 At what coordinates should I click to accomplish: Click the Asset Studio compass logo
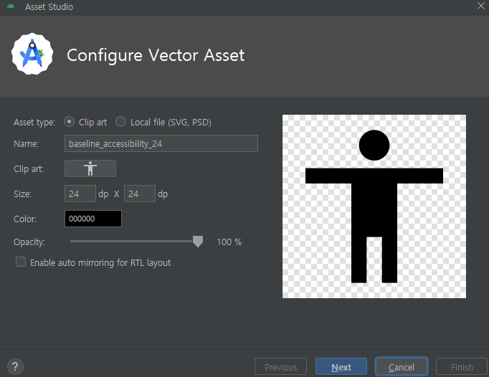point(32,54)
